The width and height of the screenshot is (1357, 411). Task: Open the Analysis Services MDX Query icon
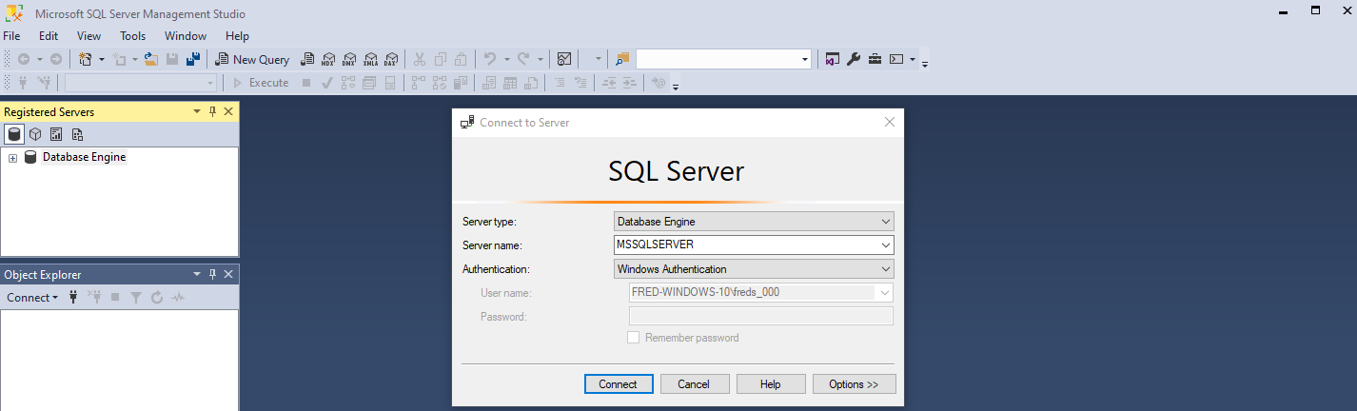click(328, 59)
